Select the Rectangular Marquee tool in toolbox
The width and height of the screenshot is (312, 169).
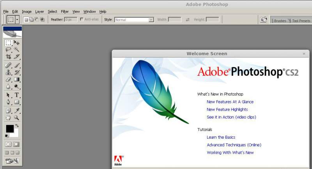click(x=8, y=43)
